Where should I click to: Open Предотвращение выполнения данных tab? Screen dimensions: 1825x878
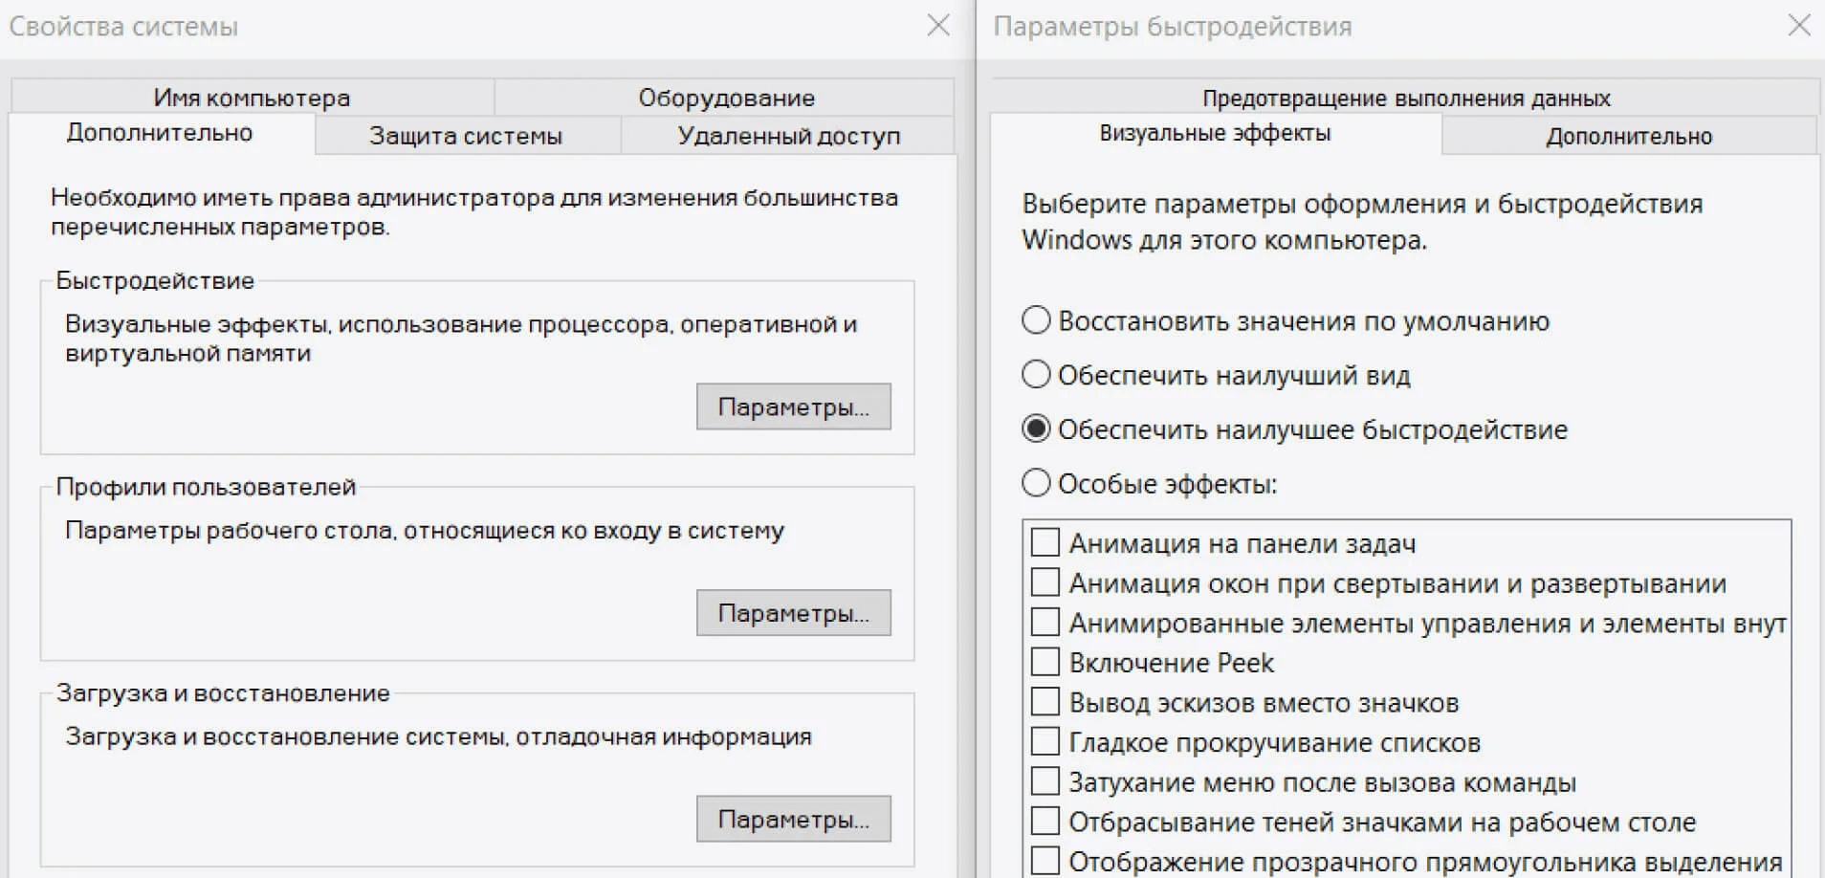[1405, 98]
